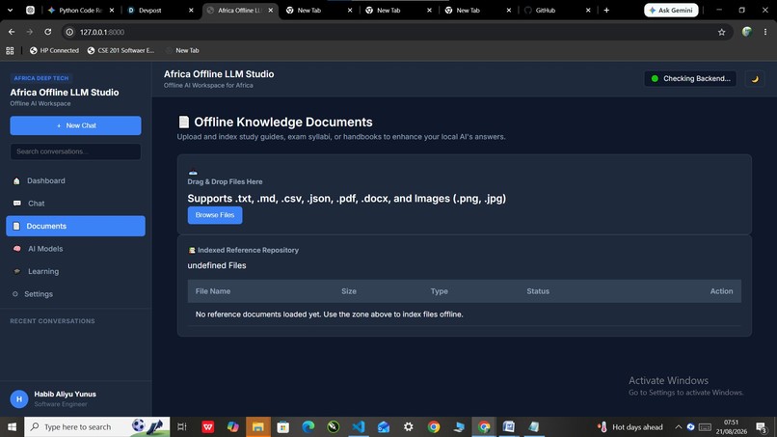Open Chrome three-dot menu
The width and height of the screenshot is (777, 437).
coord(765,32)
